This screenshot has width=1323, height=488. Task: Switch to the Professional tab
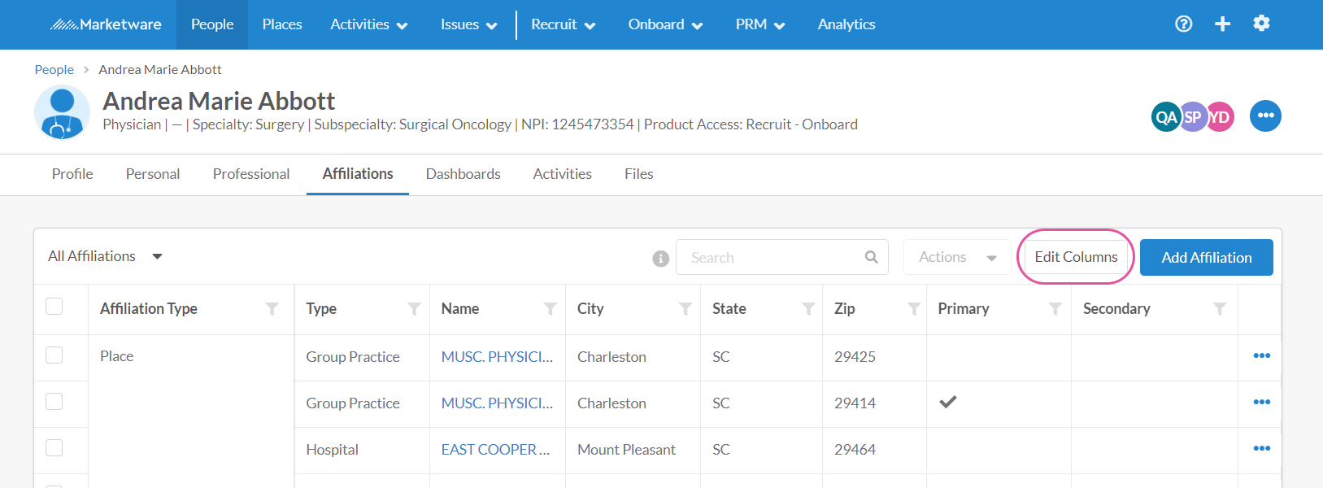pos(251,174)
